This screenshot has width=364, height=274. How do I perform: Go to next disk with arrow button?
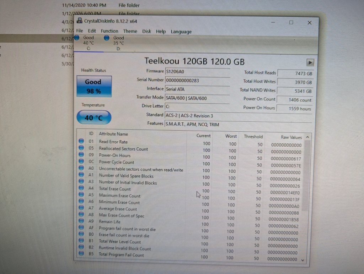tap(310, 62)
